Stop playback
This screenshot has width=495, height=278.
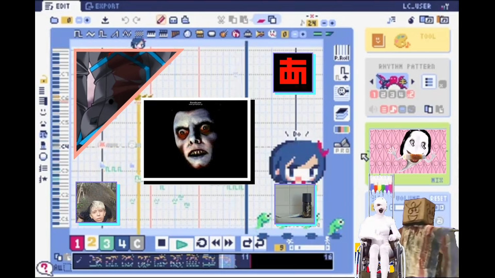161,243
